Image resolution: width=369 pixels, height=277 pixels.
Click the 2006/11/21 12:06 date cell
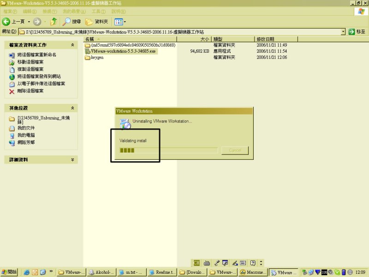pos(272,57)
